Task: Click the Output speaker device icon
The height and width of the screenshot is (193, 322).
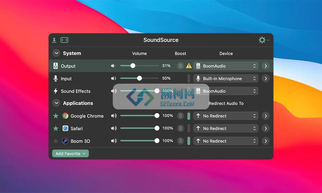Action: [x=55, y=66]
